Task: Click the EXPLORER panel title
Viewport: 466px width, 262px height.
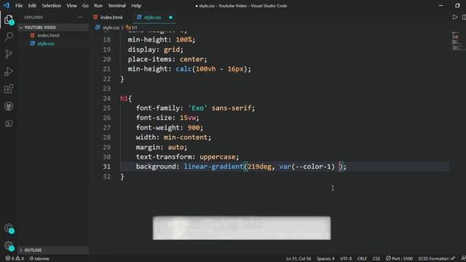Action: 33,17
